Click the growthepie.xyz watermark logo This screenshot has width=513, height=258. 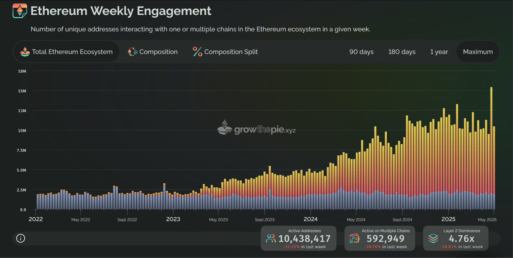click(x=256, y=128)
